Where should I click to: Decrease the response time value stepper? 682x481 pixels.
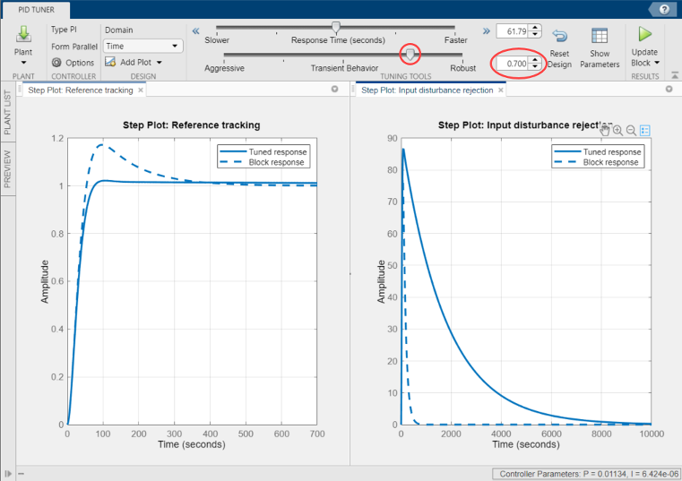point(535,35)
